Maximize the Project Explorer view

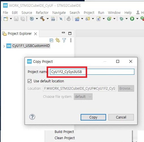(70, 33)
